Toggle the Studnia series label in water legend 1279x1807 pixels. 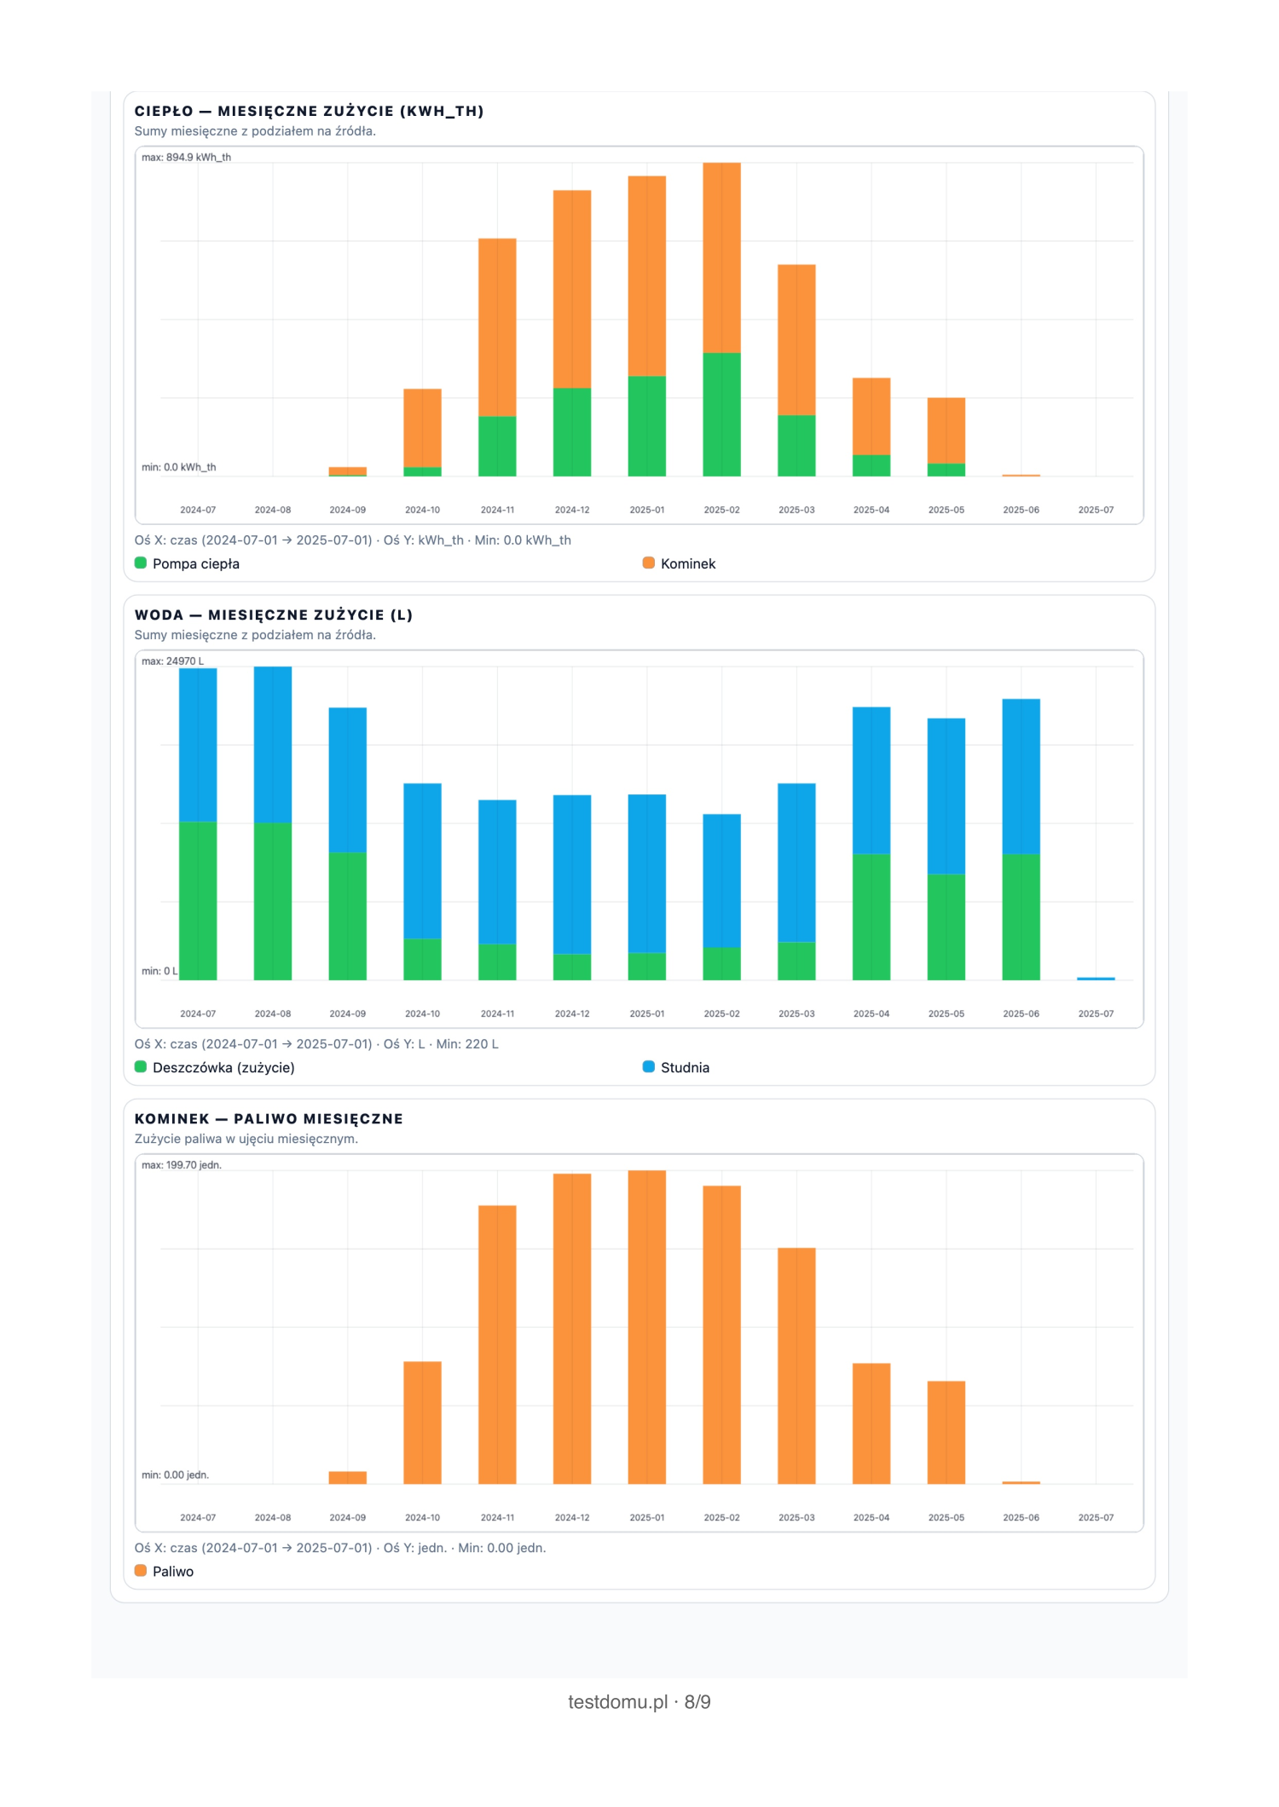pyautogui.click(x=685, y=1067)
